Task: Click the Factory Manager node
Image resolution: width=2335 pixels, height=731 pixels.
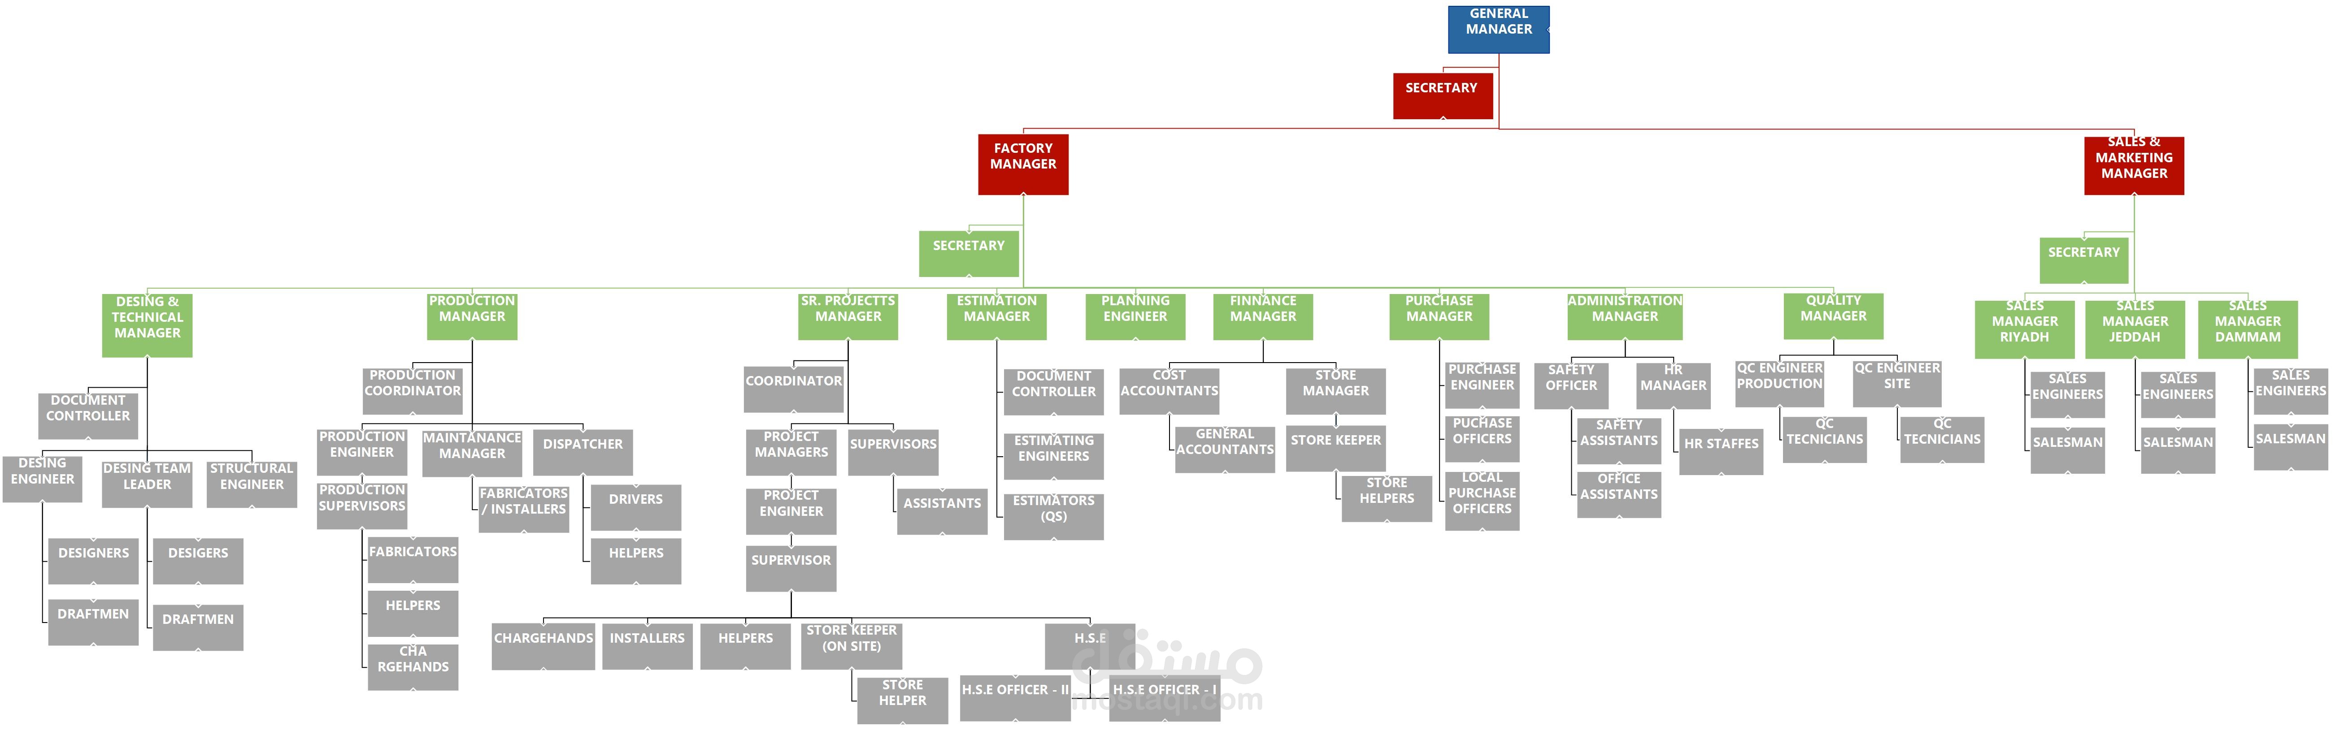Action: click(1007, 161)
